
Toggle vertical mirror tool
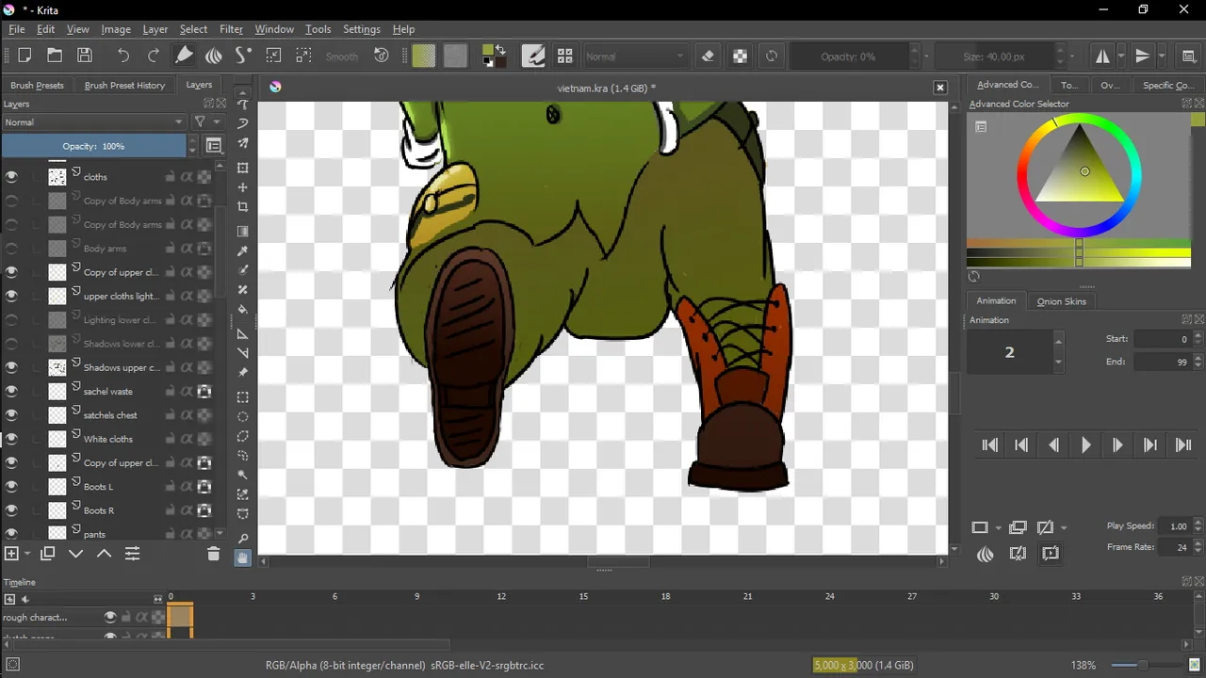point(1143,56)
